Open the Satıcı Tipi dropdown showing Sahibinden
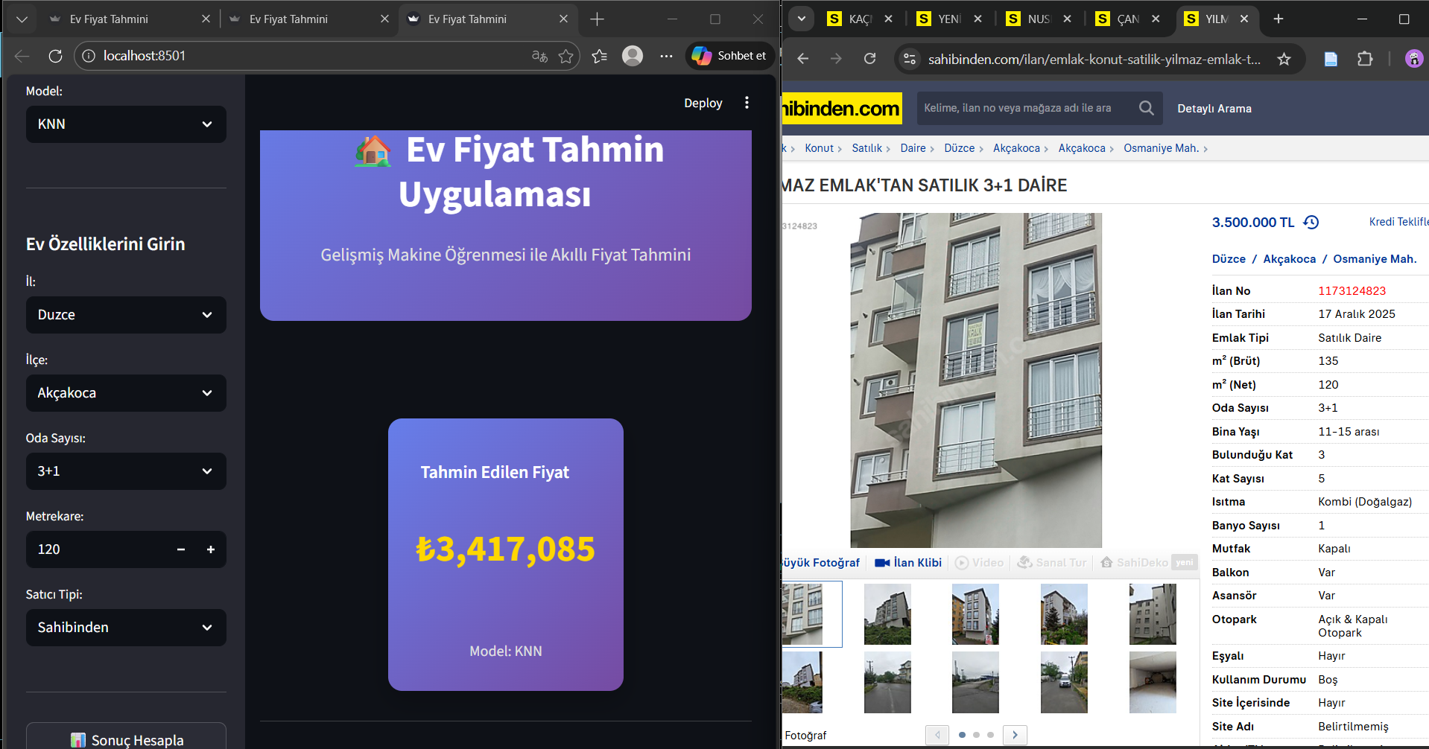This screenshot has height=749, width=1429. click(126, 628)
